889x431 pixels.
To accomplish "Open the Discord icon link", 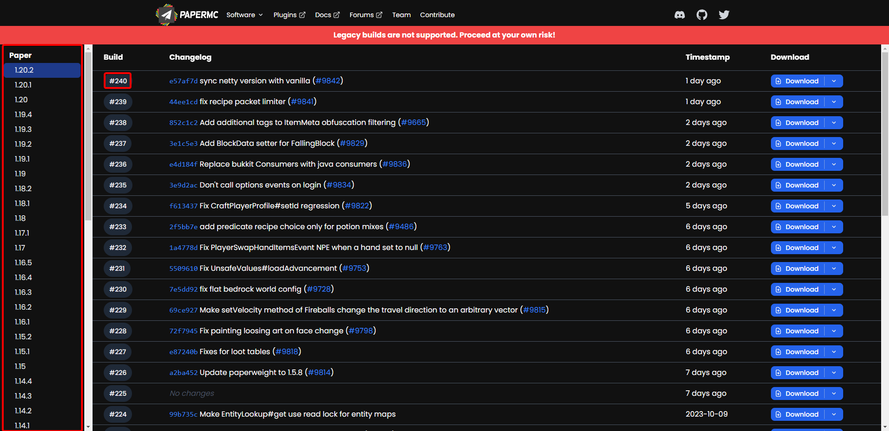I will coord(679,15).
